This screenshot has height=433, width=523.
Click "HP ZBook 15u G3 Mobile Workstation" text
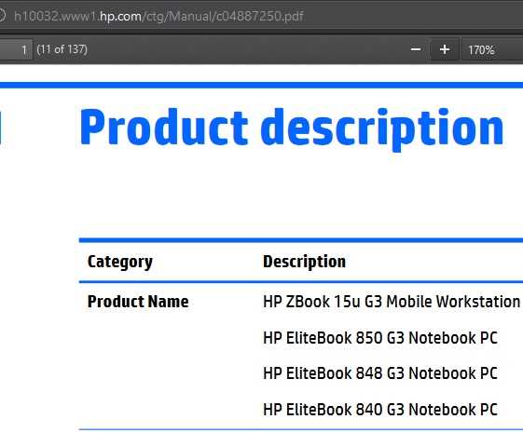click(x=392, y=302)
